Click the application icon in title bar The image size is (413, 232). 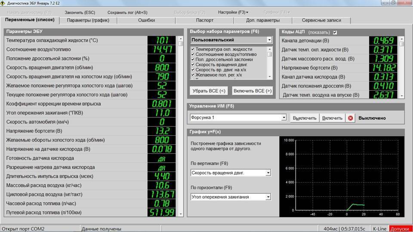(x=3, y=3)
